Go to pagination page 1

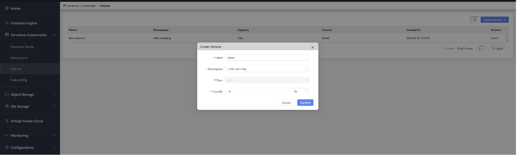click(x=481, y=48)
